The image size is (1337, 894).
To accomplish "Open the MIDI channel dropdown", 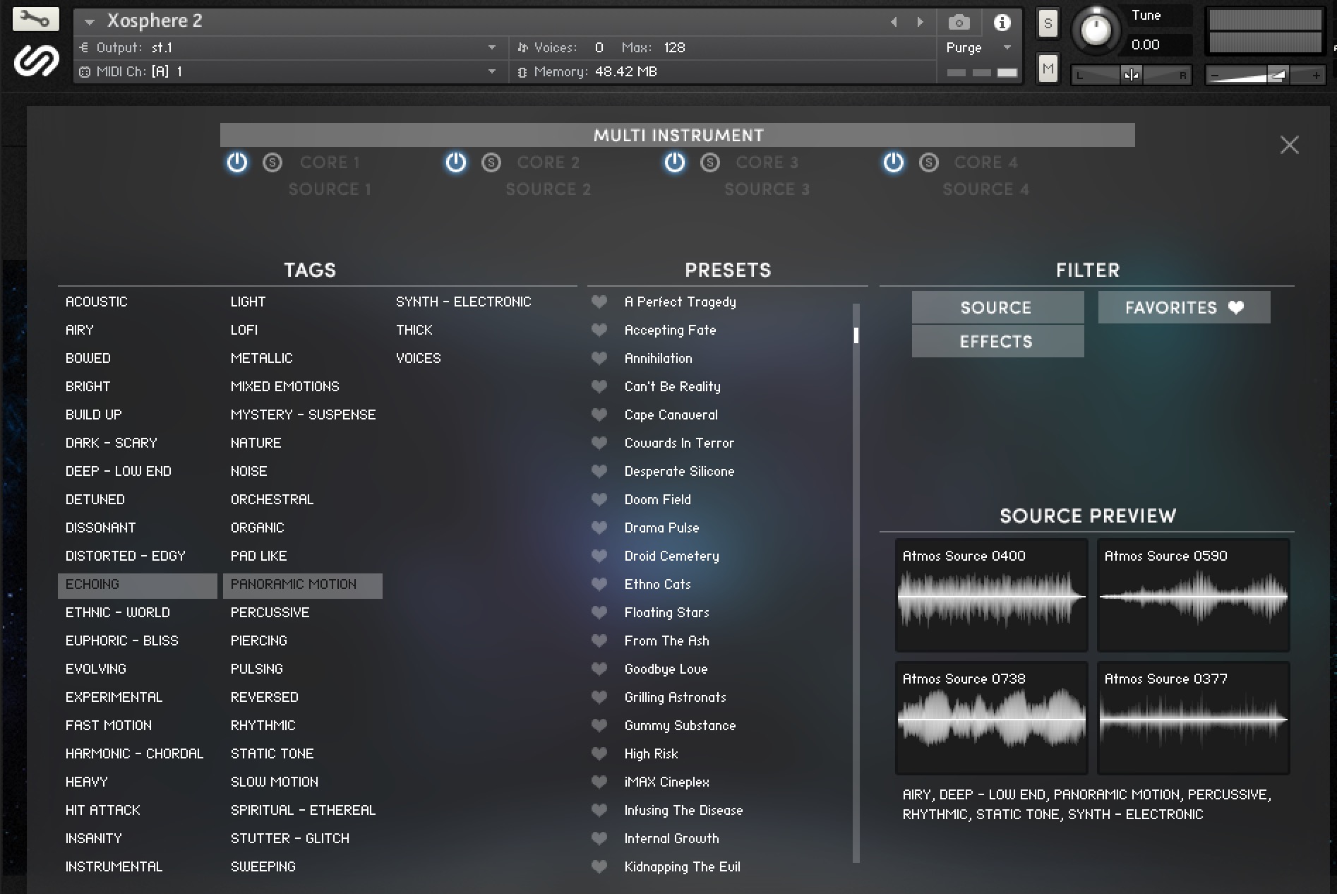I will [492, 71].
